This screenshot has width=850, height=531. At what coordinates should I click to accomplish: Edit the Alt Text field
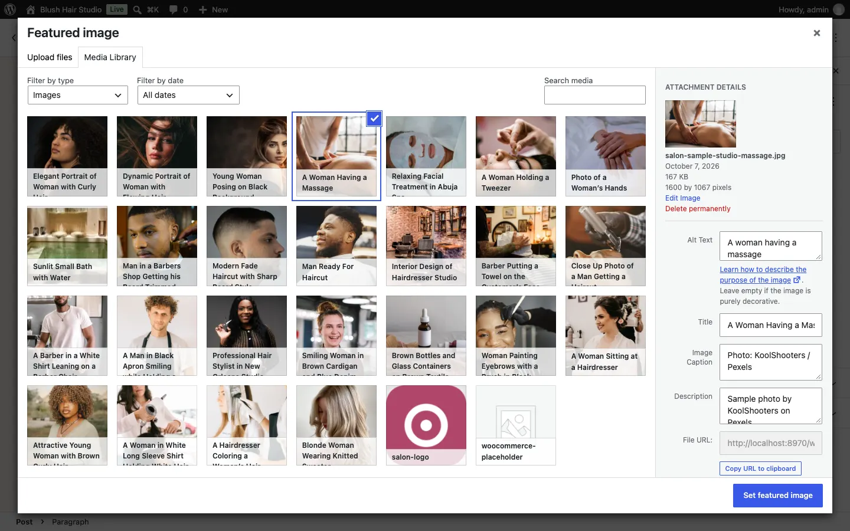click(771, 246)
